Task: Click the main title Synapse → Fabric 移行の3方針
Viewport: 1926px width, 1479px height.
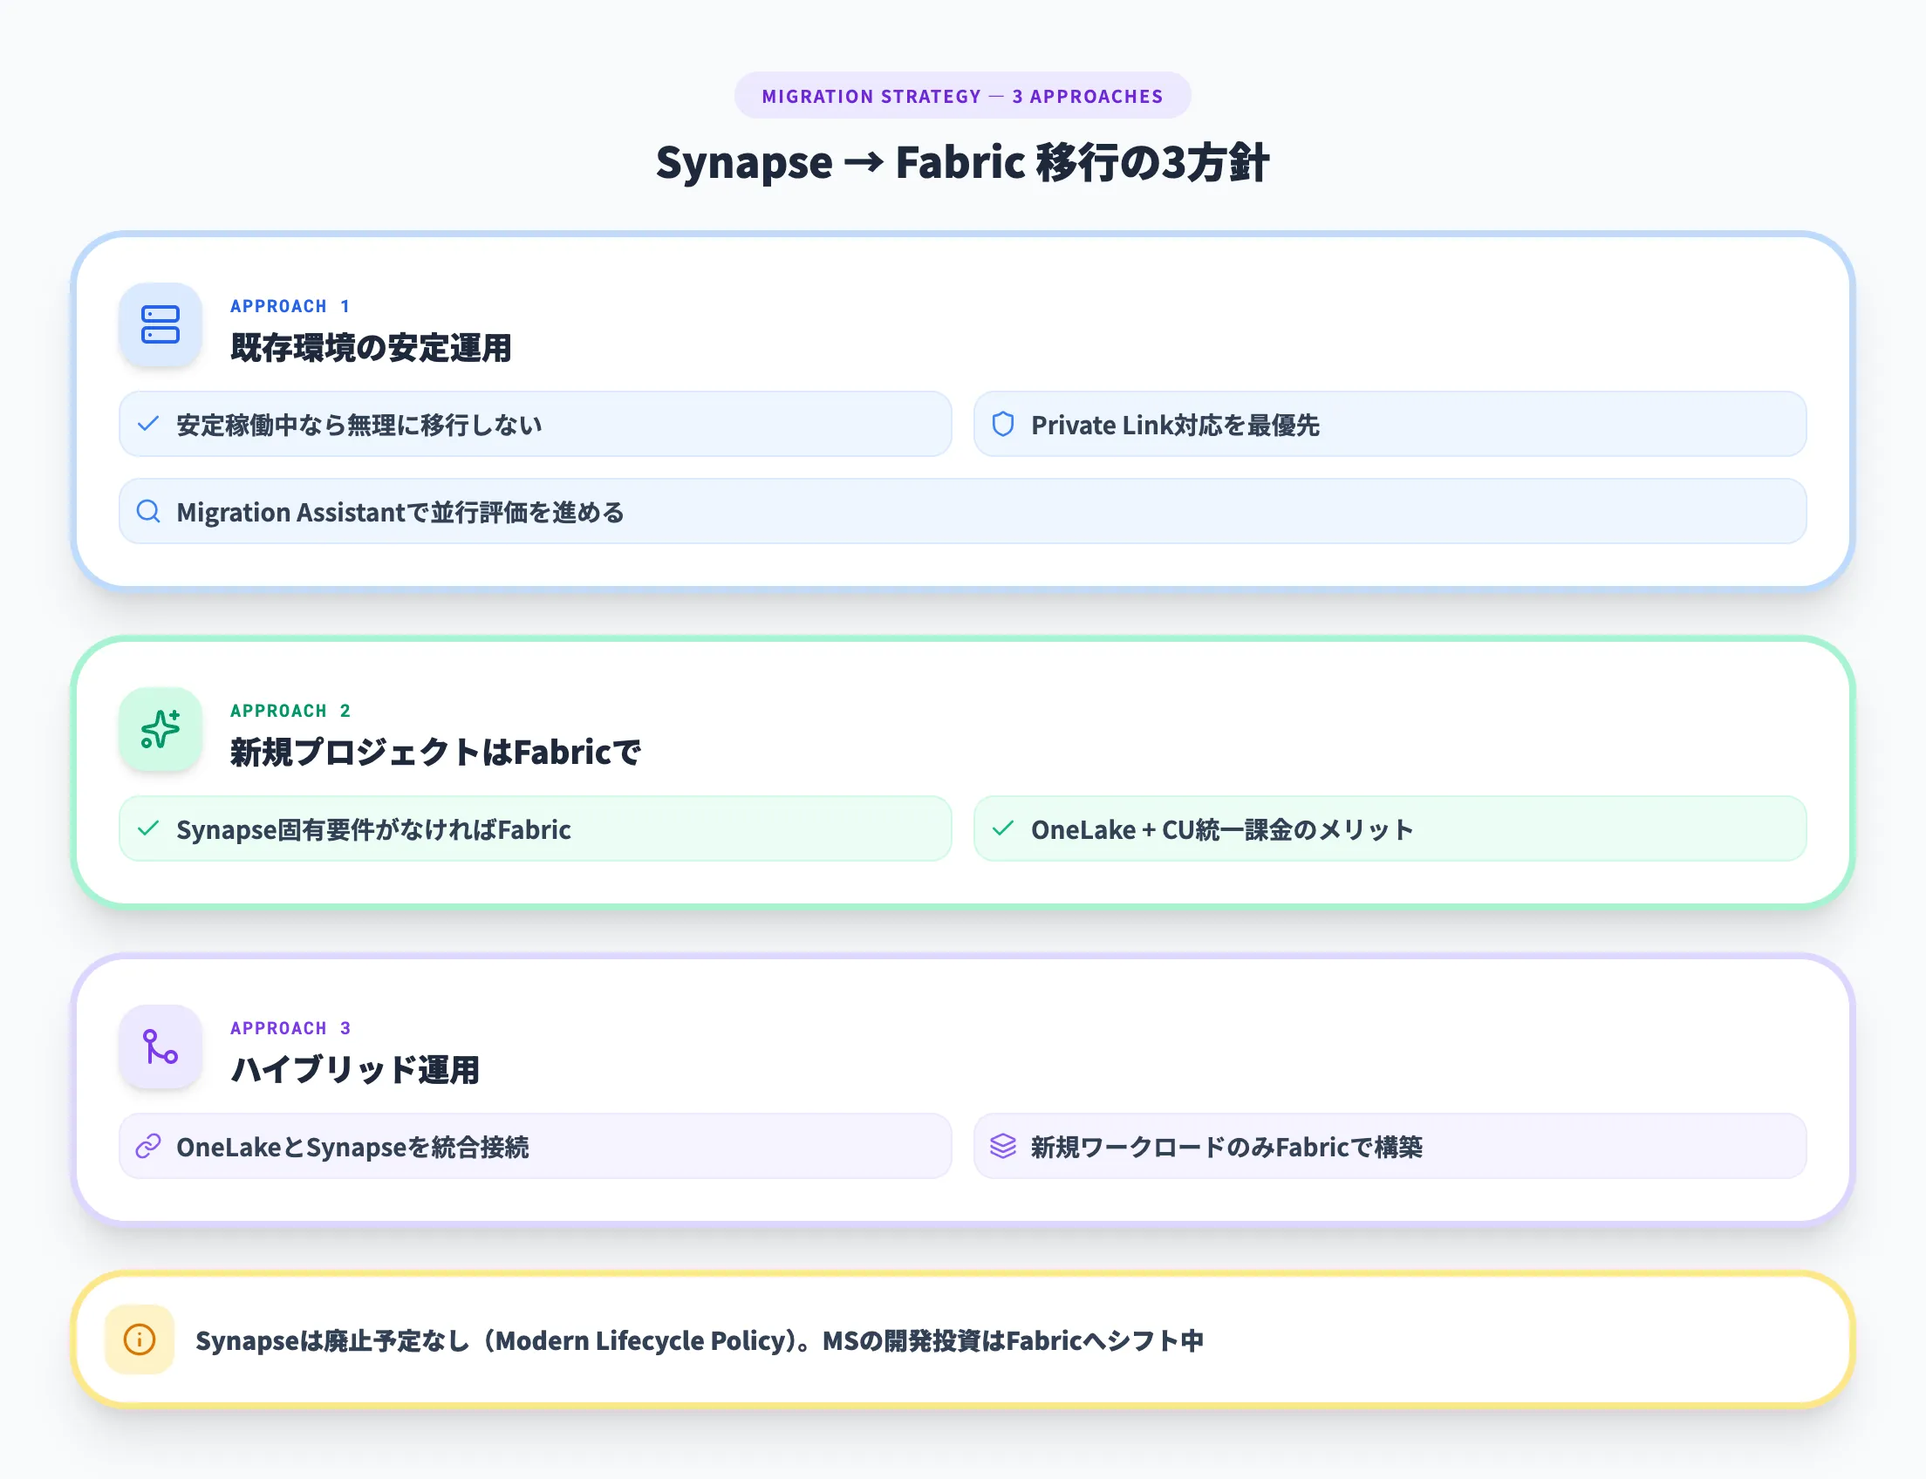Action: pyautogui.click(x=962, y=162)
